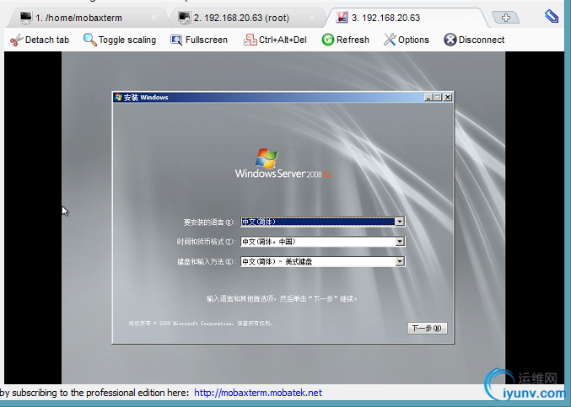Click the green Refresh icon
This screenshot has height=407, width=571.
click(328, 40)
